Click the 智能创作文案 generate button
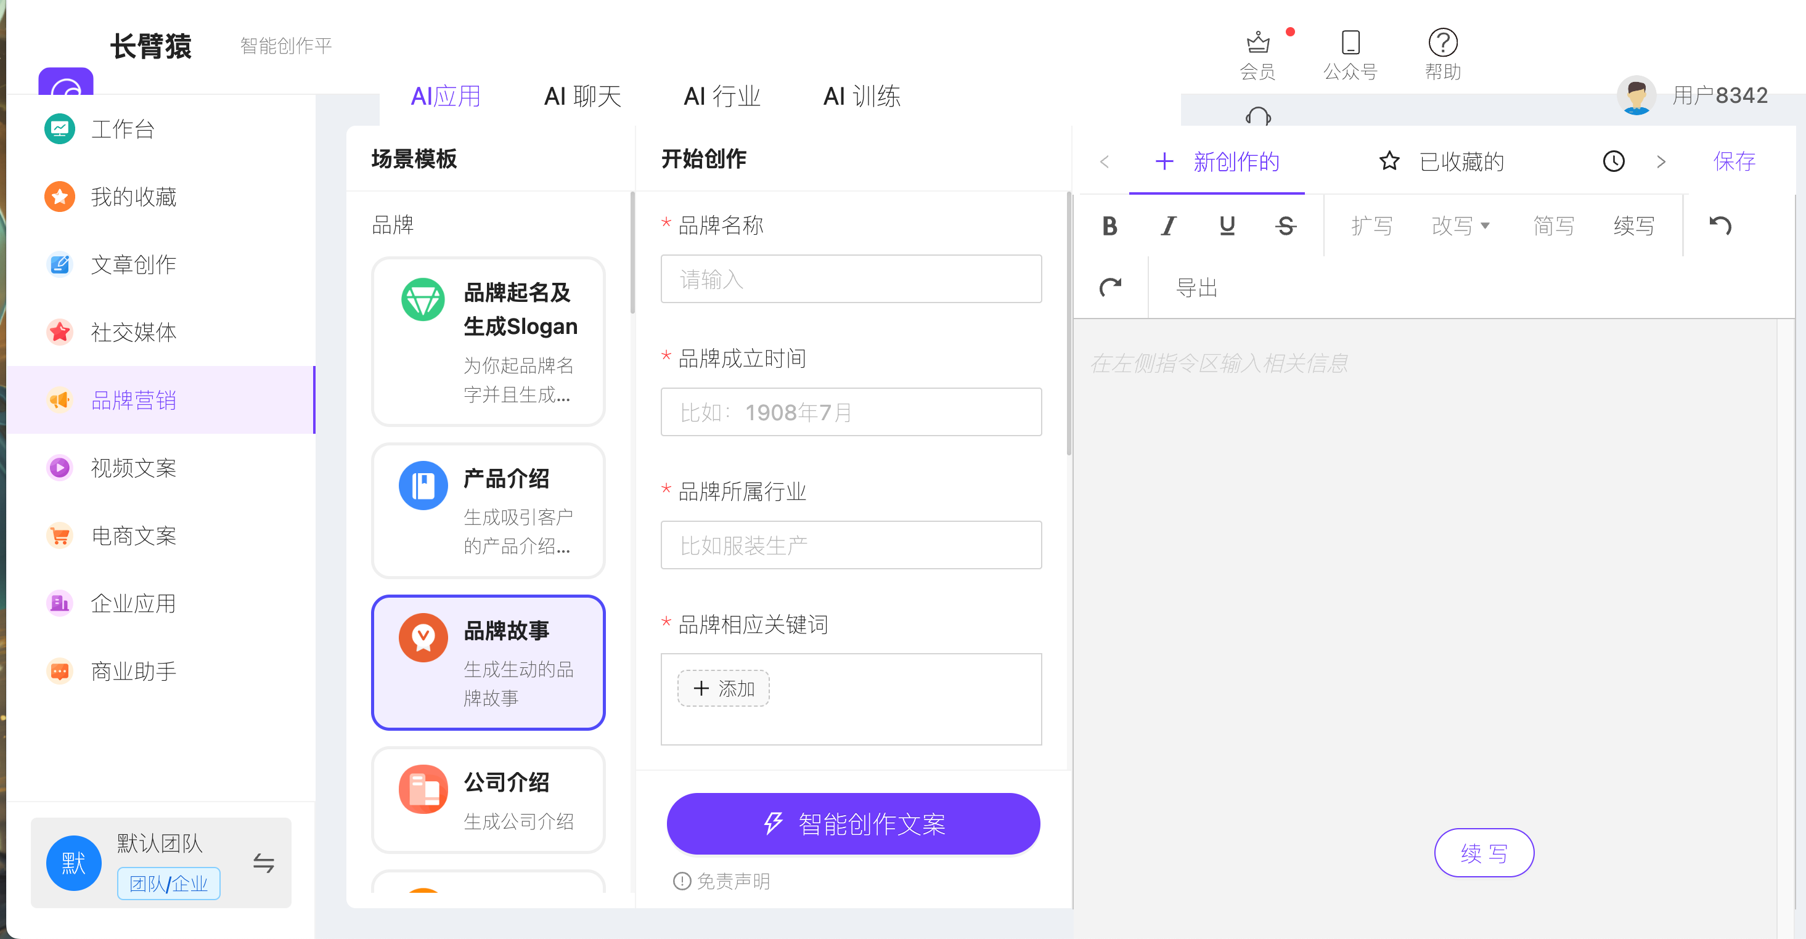Viewport: 1806px width, 939px height. (852, 824)
